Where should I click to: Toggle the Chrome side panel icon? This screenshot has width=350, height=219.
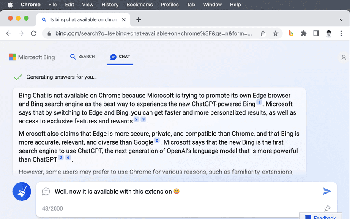tap(316, 33)
